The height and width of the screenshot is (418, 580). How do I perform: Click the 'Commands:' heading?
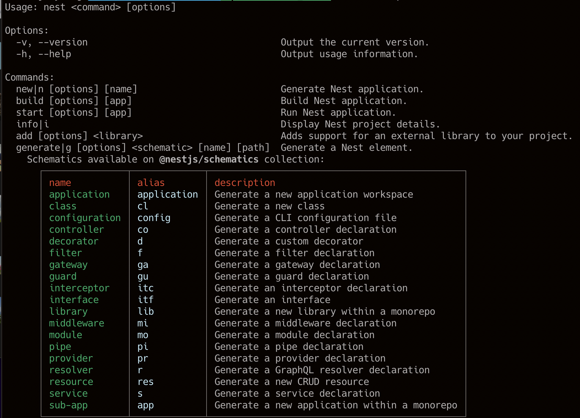[x=29, y=77]
